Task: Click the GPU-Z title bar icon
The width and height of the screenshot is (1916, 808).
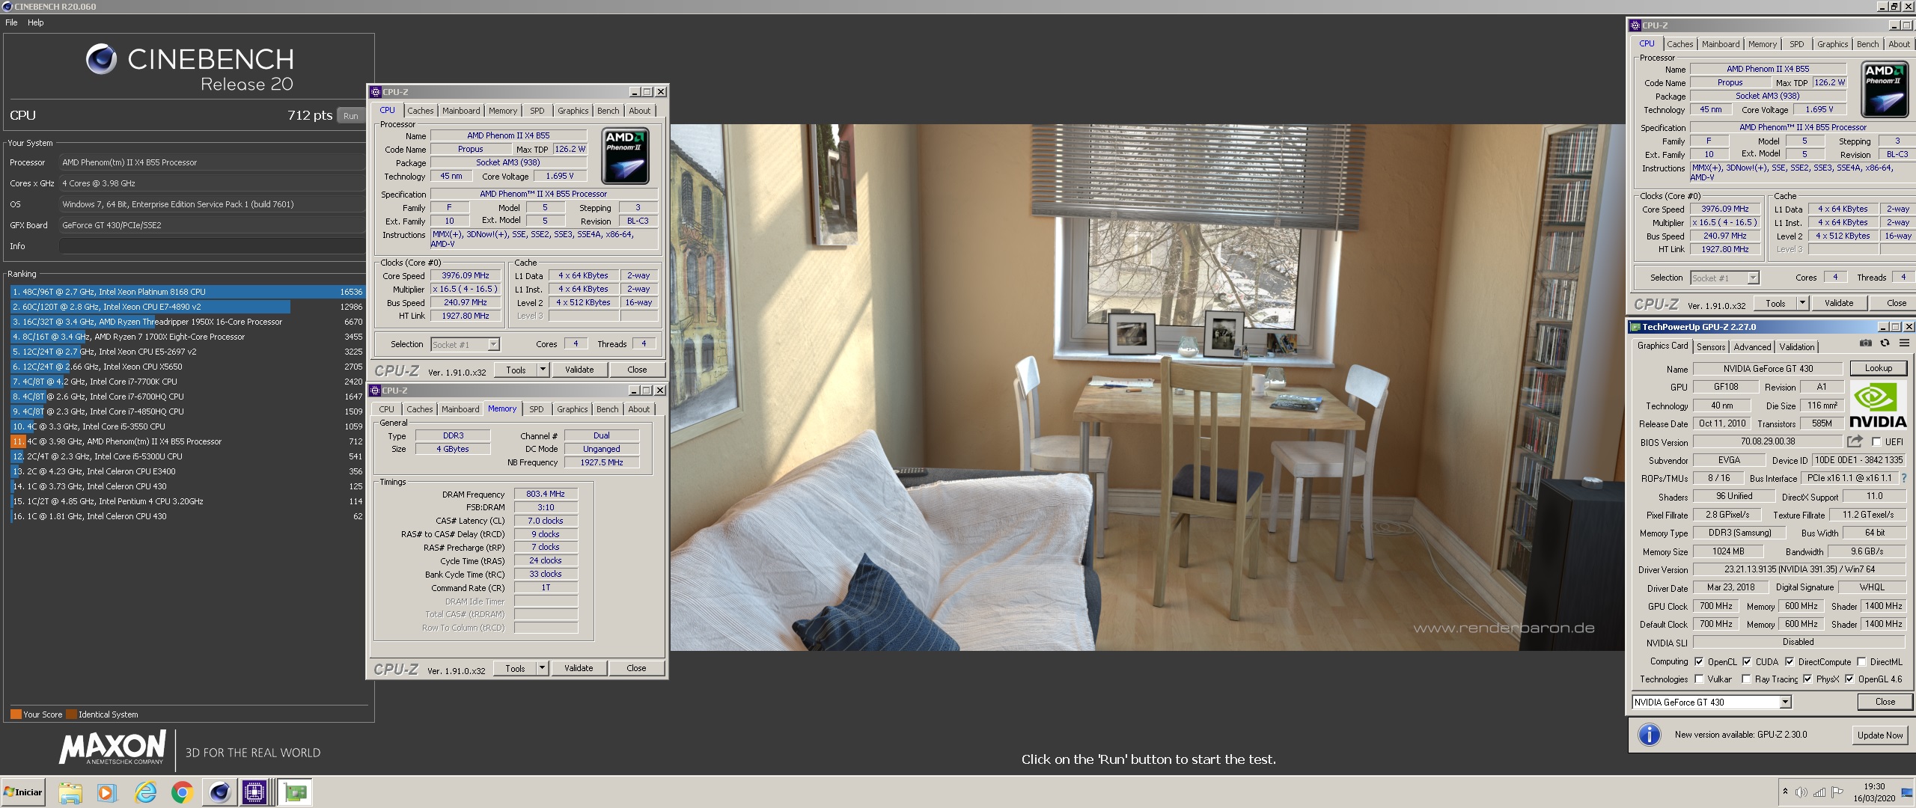Action: tap(1635, 327)
